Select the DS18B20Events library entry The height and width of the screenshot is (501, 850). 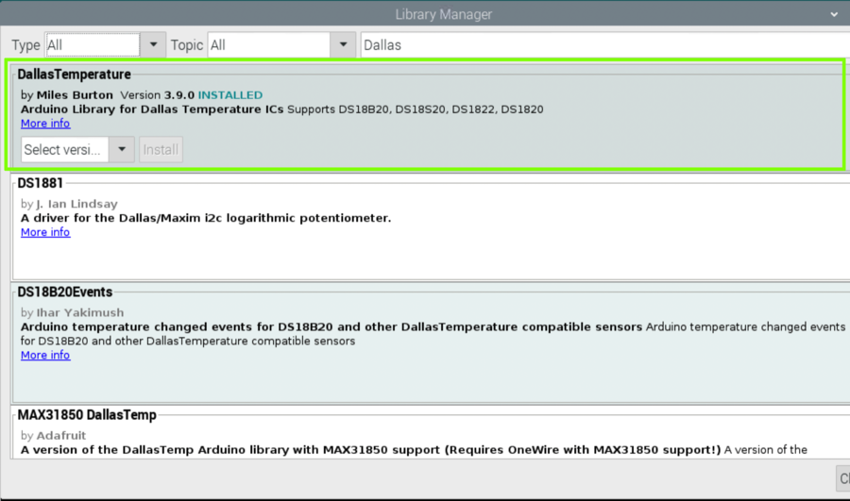click(x=64, y=292)
